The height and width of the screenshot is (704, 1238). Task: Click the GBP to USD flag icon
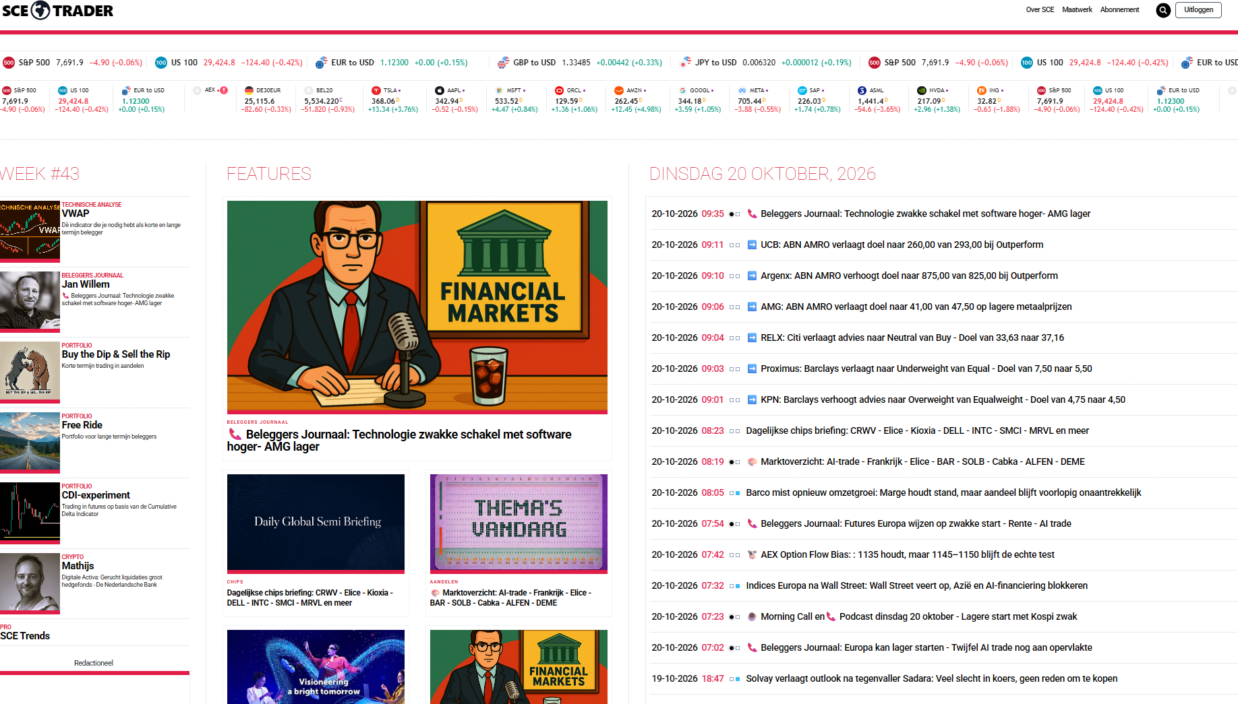[503, 63]
